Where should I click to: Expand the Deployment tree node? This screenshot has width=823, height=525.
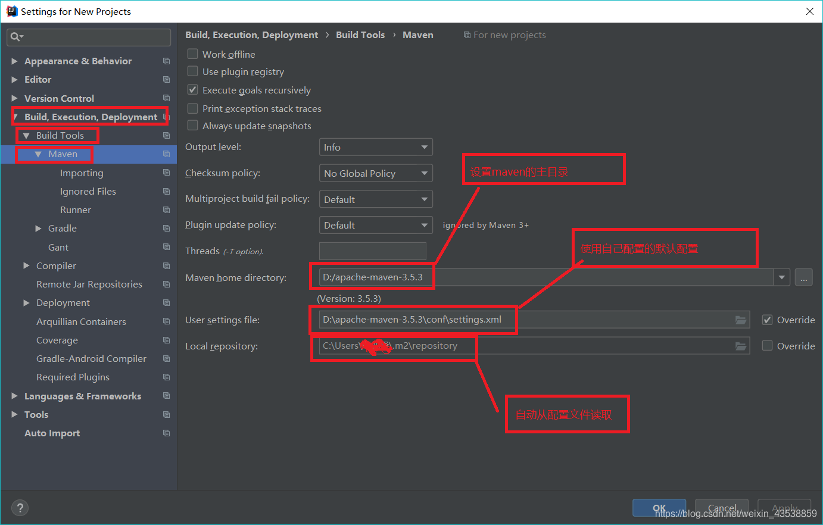pyautogui.click(x=27, y=303)
